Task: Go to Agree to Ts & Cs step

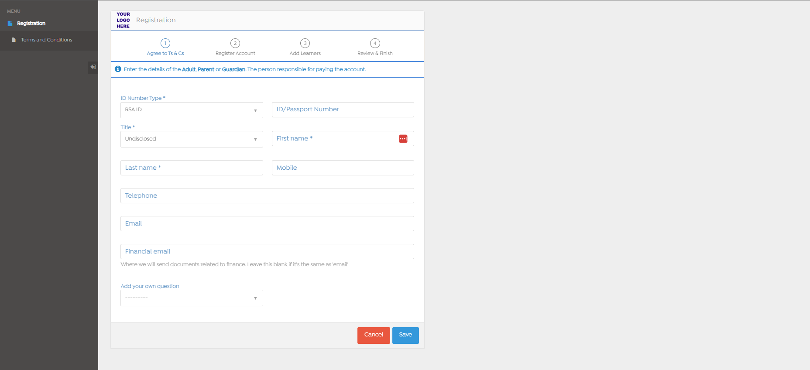Action: tap(165, 53)
